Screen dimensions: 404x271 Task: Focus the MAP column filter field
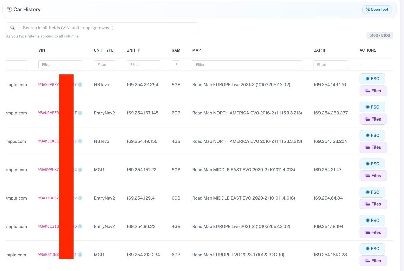click(247, 65)
